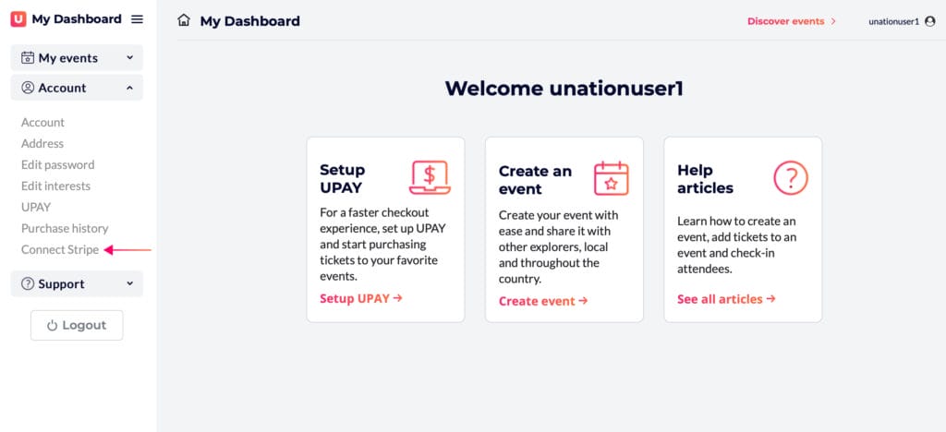
Task: Follow the See all articles link
Action: coord(726,299)
